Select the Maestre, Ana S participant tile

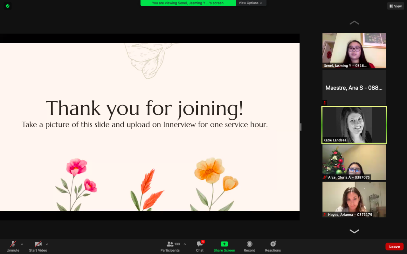pyautogui.click(x=354, y=88)
